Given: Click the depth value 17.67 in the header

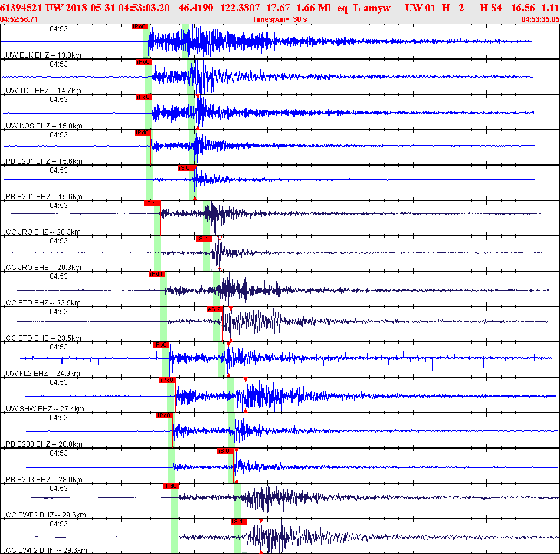Looking at the screenshot, I should 278,8.
